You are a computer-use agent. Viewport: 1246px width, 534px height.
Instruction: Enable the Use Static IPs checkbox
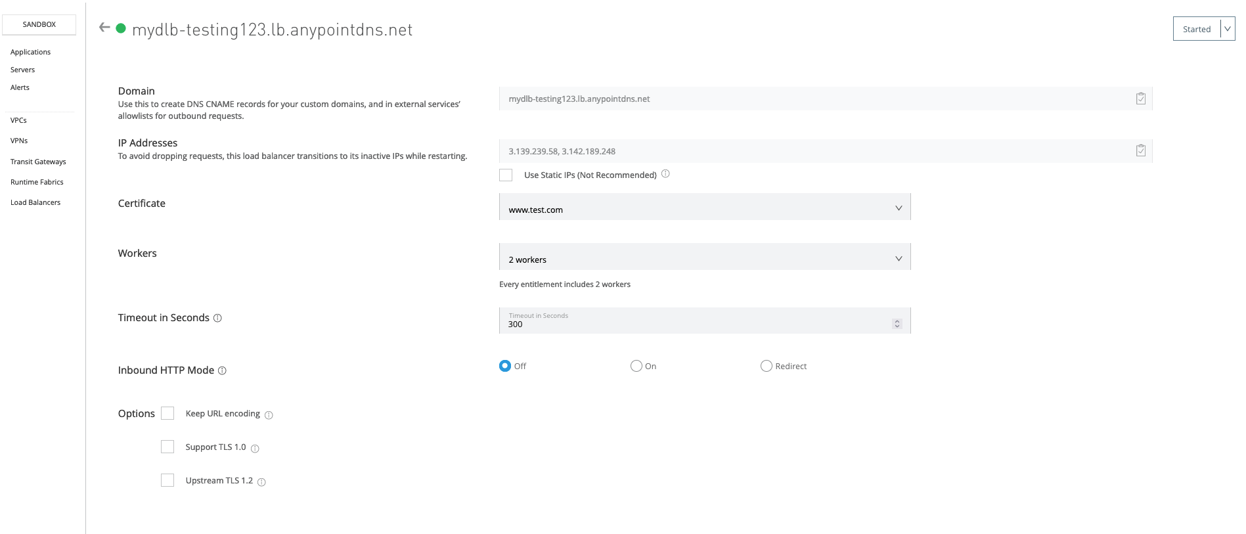tap(506, 175)
